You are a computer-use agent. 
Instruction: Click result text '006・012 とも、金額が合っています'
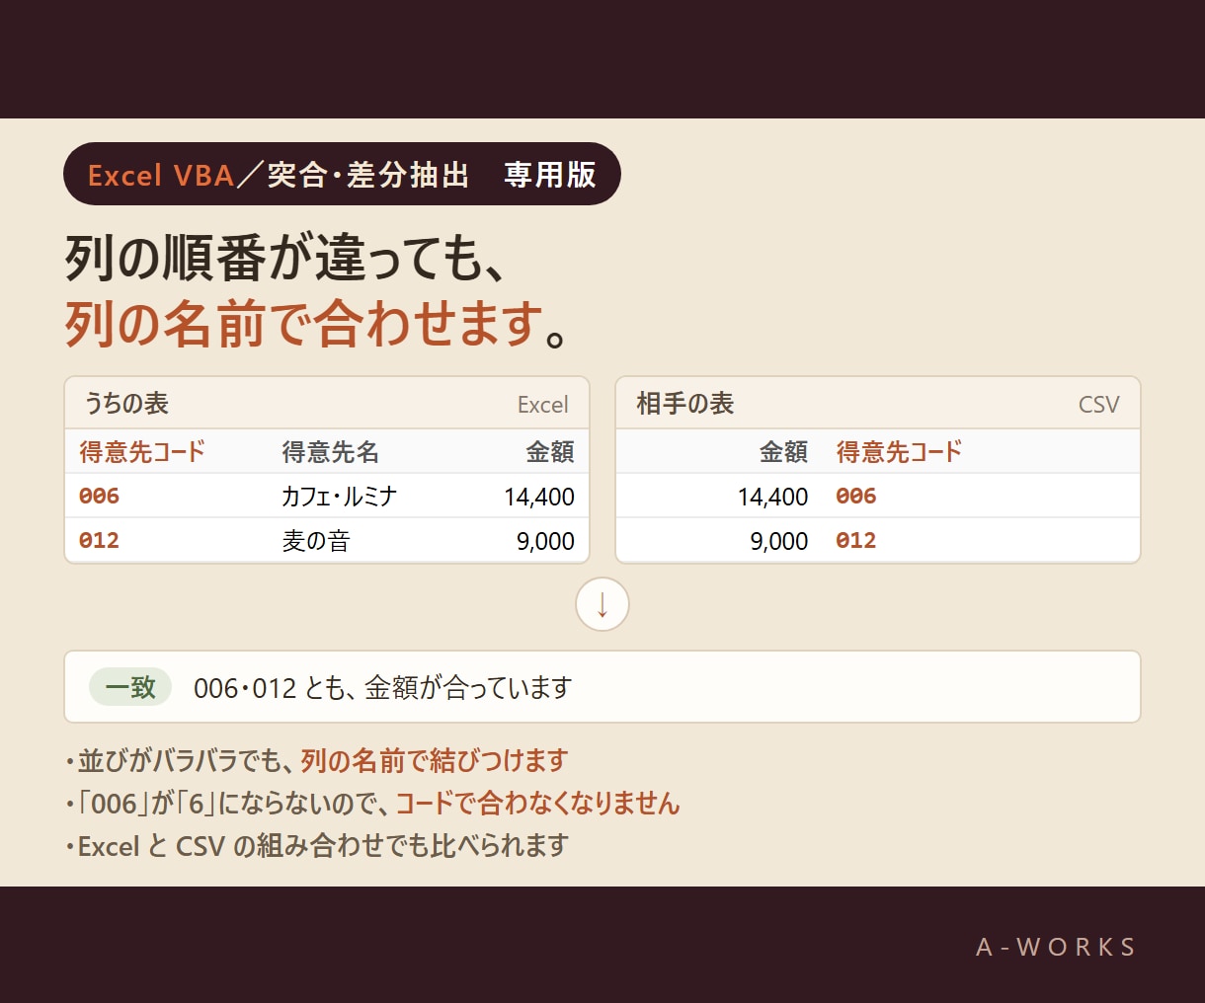[382, 687]
